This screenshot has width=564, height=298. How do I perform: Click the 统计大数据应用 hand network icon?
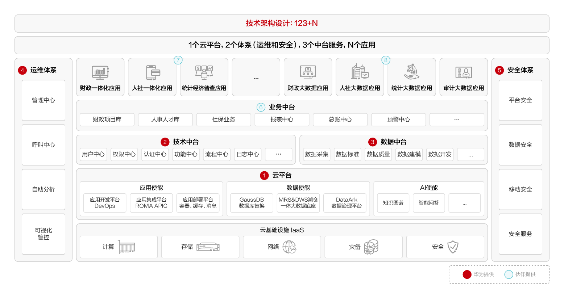click(412, 72)
